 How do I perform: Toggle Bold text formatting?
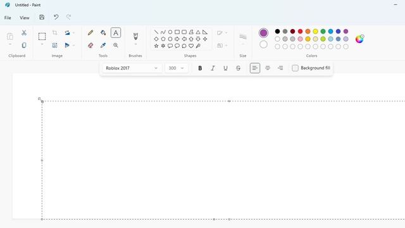(x=200, y=68)
